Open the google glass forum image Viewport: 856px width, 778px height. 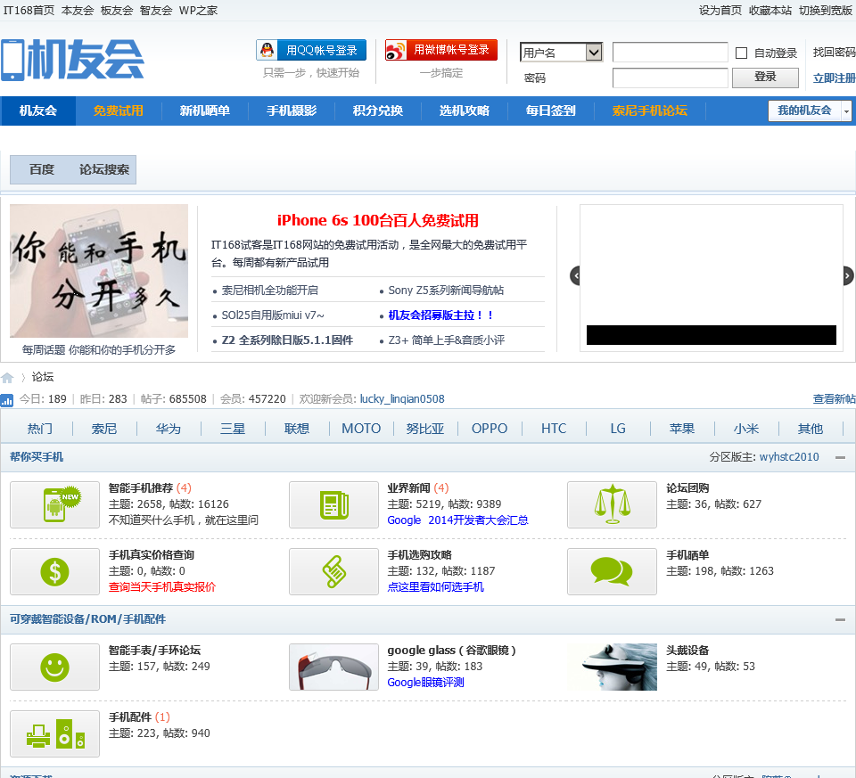333,667
